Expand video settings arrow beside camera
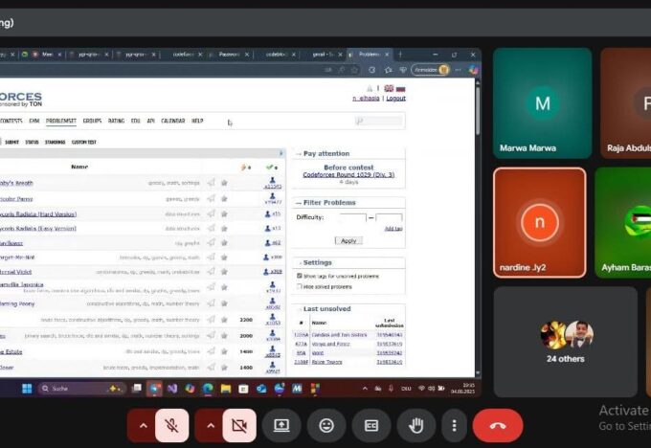This screenshot has width=651, height=448. [x=210, y=425]
